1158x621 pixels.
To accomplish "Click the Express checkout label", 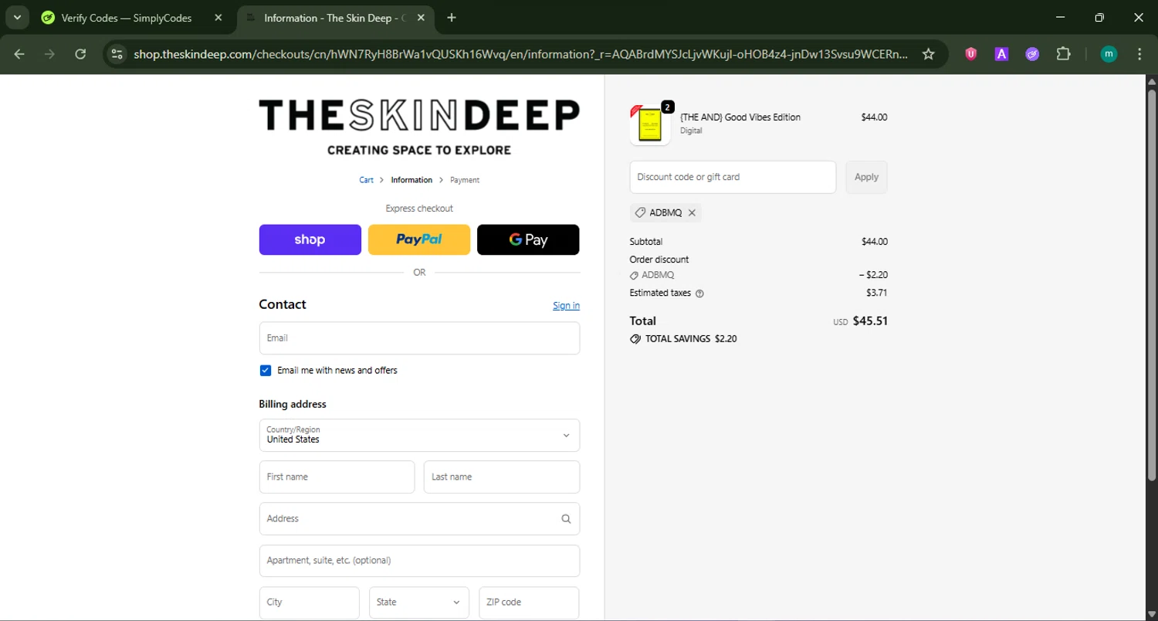I will (419, 209).
